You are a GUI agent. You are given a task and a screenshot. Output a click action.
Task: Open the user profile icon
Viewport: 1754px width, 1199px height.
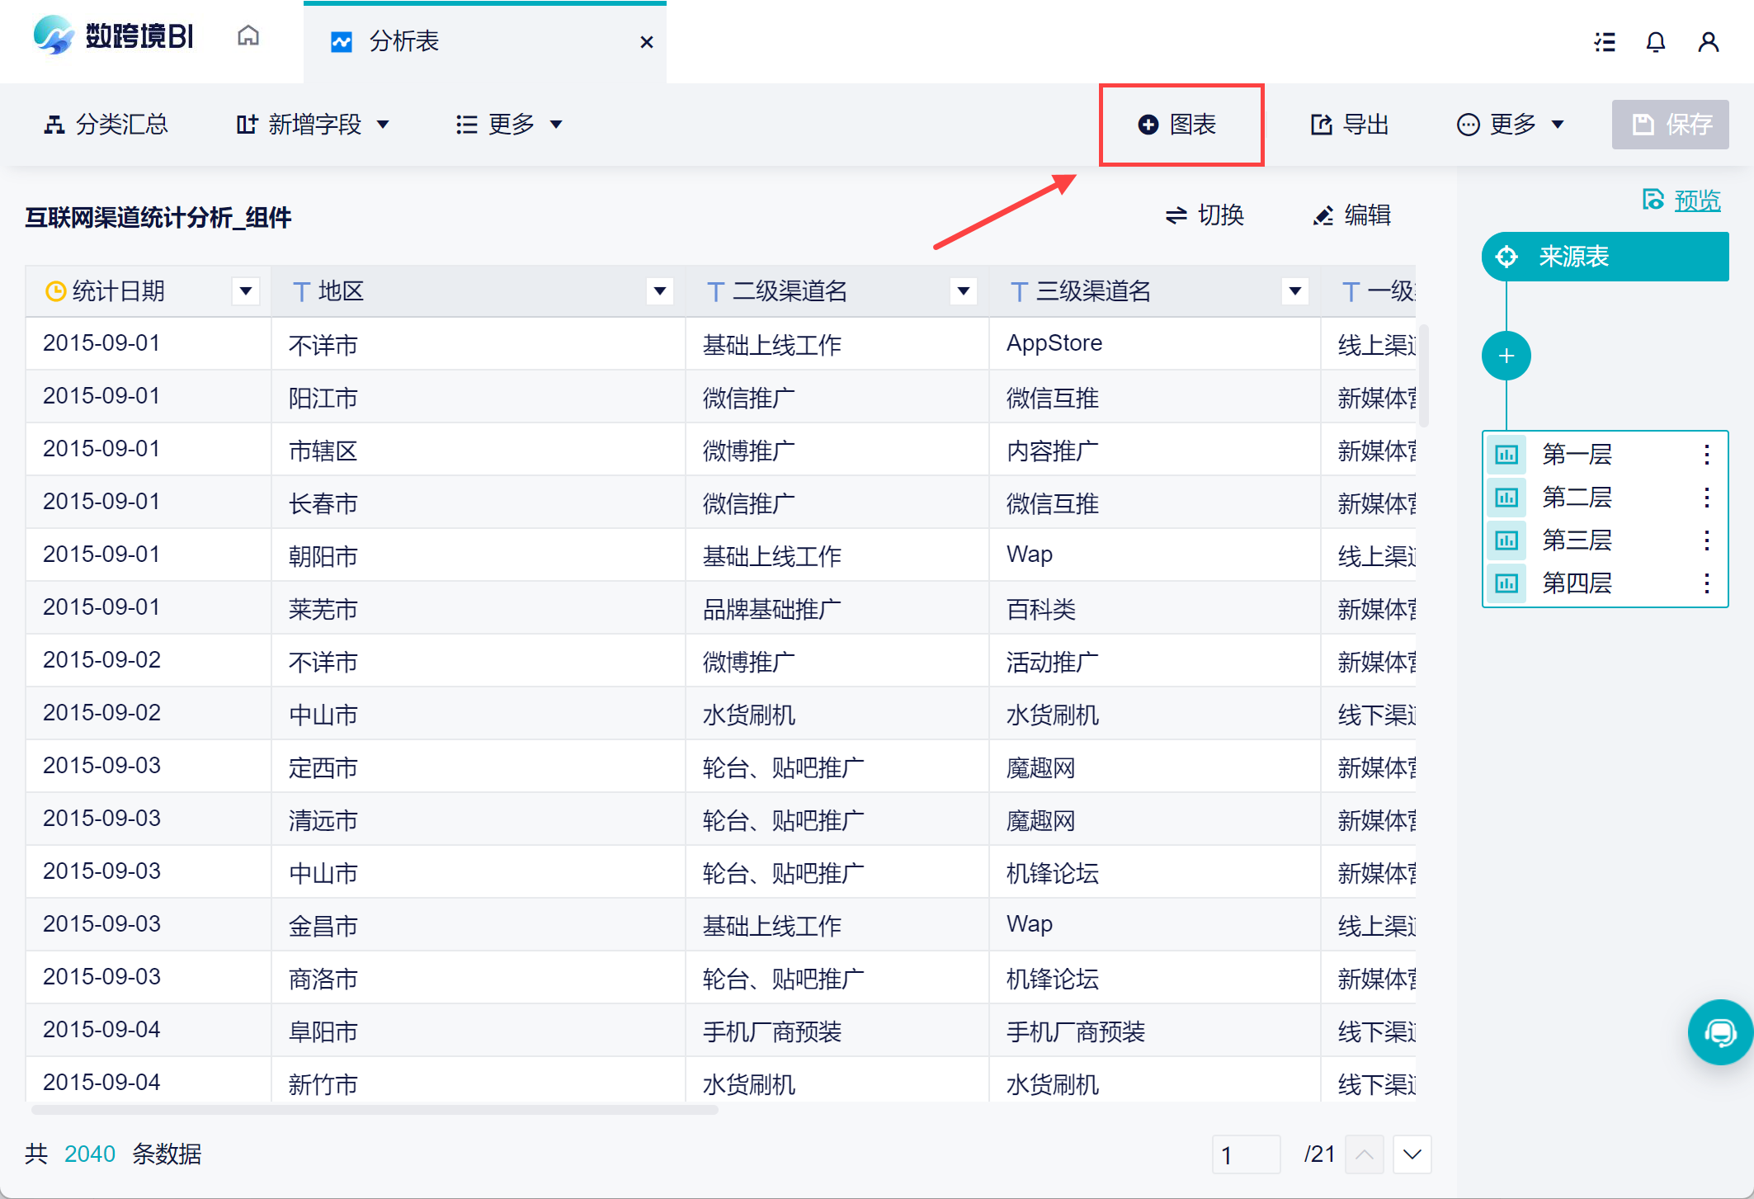pyautogui.click(x=1708, y=42)
